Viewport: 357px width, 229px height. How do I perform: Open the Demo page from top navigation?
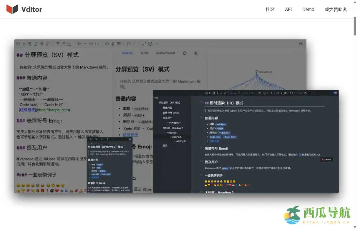coord(308,9)
